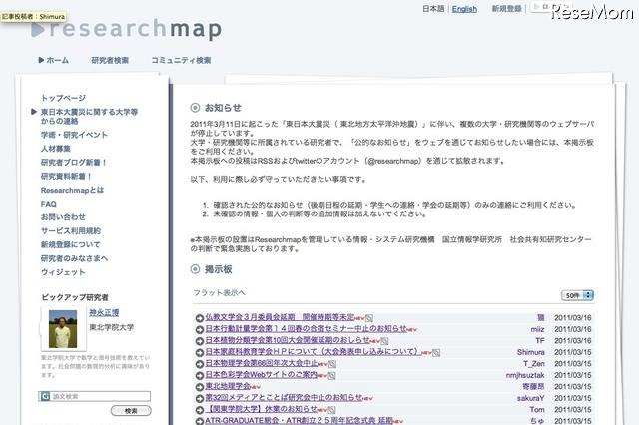
Task: Open 学術・研究イベント sidebar item
Action: coord(74,135)
